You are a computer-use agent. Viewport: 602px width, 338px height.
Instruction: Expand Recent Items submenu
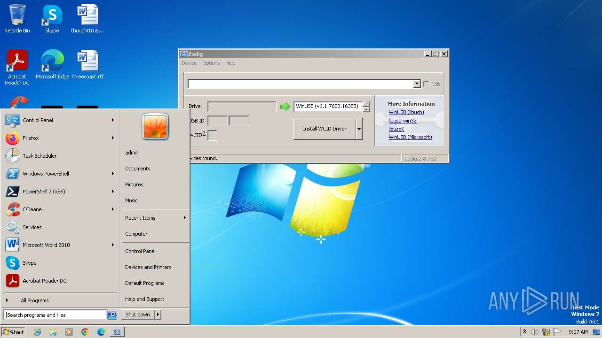coord(155,218)
